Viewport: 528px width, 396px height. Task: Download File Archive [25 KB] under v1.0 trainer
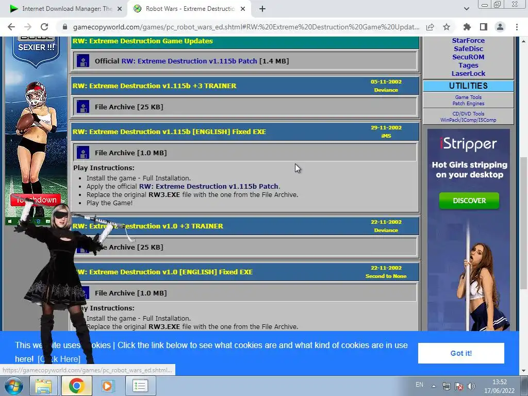pyautogui.click(x=129, y=247)
